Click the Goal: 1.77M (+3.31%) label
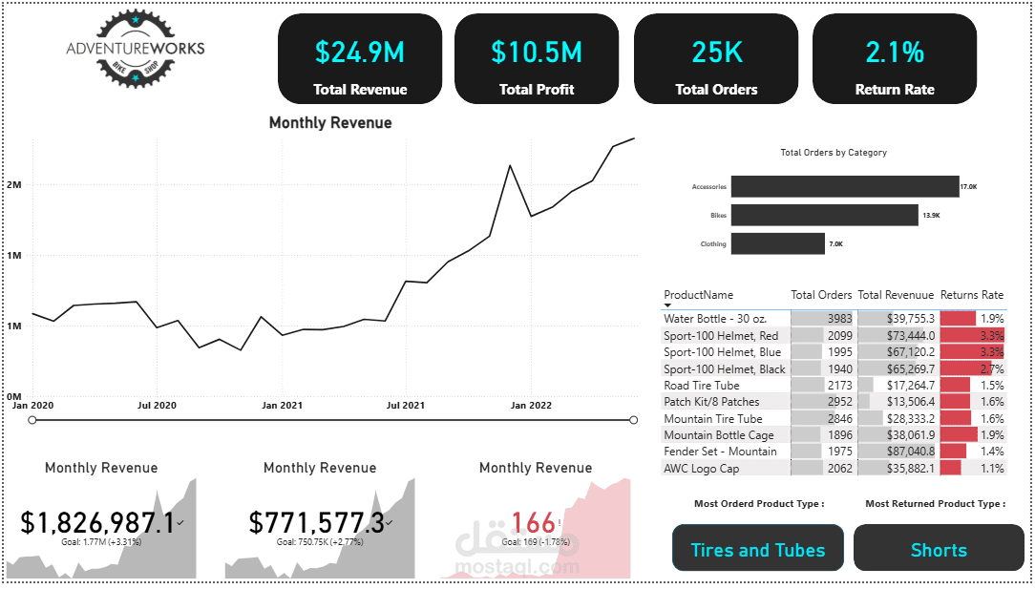Viewport: 1035px width, 589px height. tap(101, 542)
